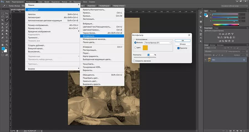
Task: Select the Hand tool
Action: click(2, 44)
